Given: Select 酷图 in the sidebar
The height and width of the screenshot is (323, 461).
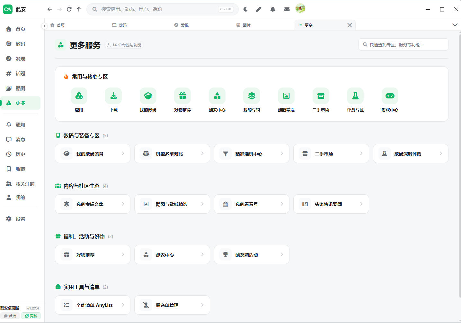Looking at the screenshot, I should (20, 88).
